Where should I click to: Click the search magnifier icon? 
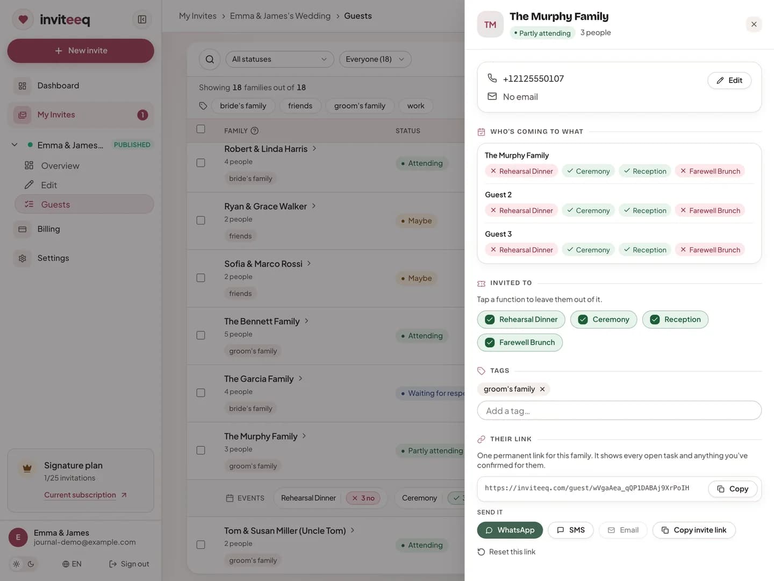(x=210, y=59)
